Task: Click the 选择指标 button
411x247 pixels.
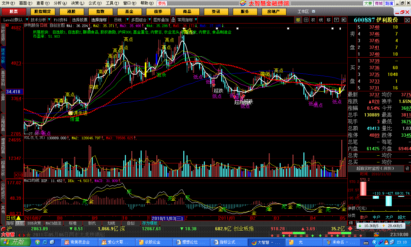Action: [99, 20]
